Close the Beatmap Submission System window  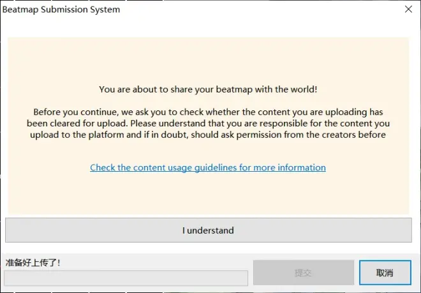(x=408, y=9)
